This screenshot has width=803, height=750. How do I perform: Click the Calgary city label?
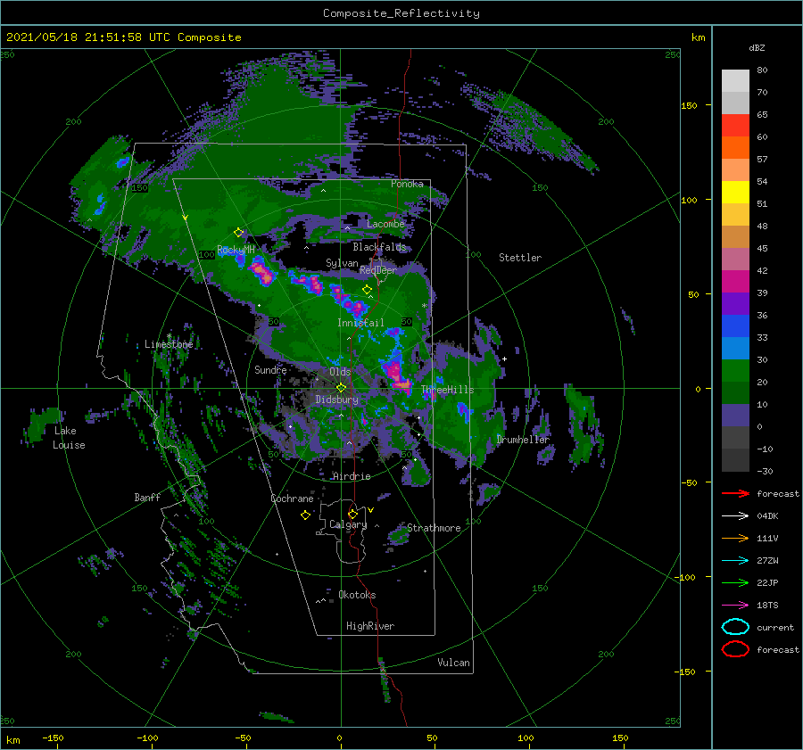click(348, 524)
